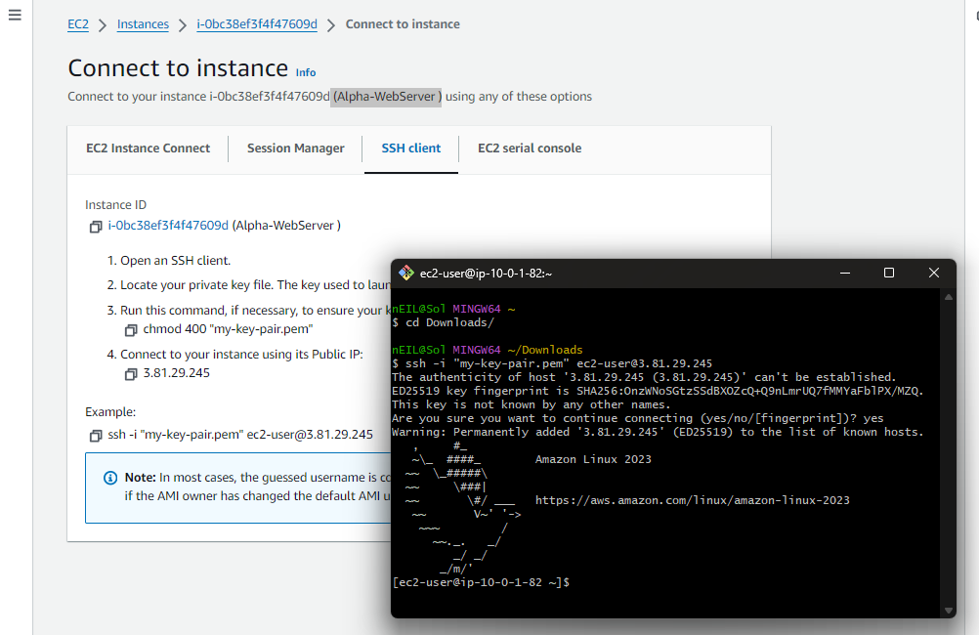Click the ssh -i command line in terminal
This screenshot has height=635, width=979.
click(552, 363)
